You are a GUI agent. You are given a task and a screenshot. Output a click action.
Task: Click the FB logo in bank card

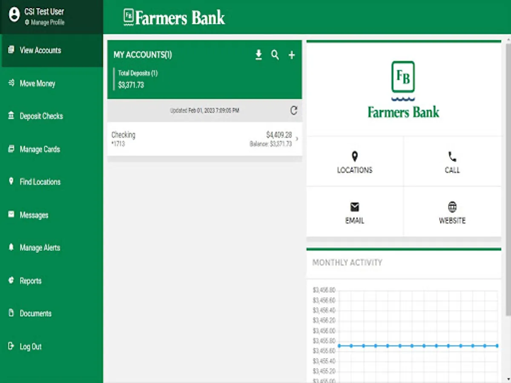(x=403, y=81)
